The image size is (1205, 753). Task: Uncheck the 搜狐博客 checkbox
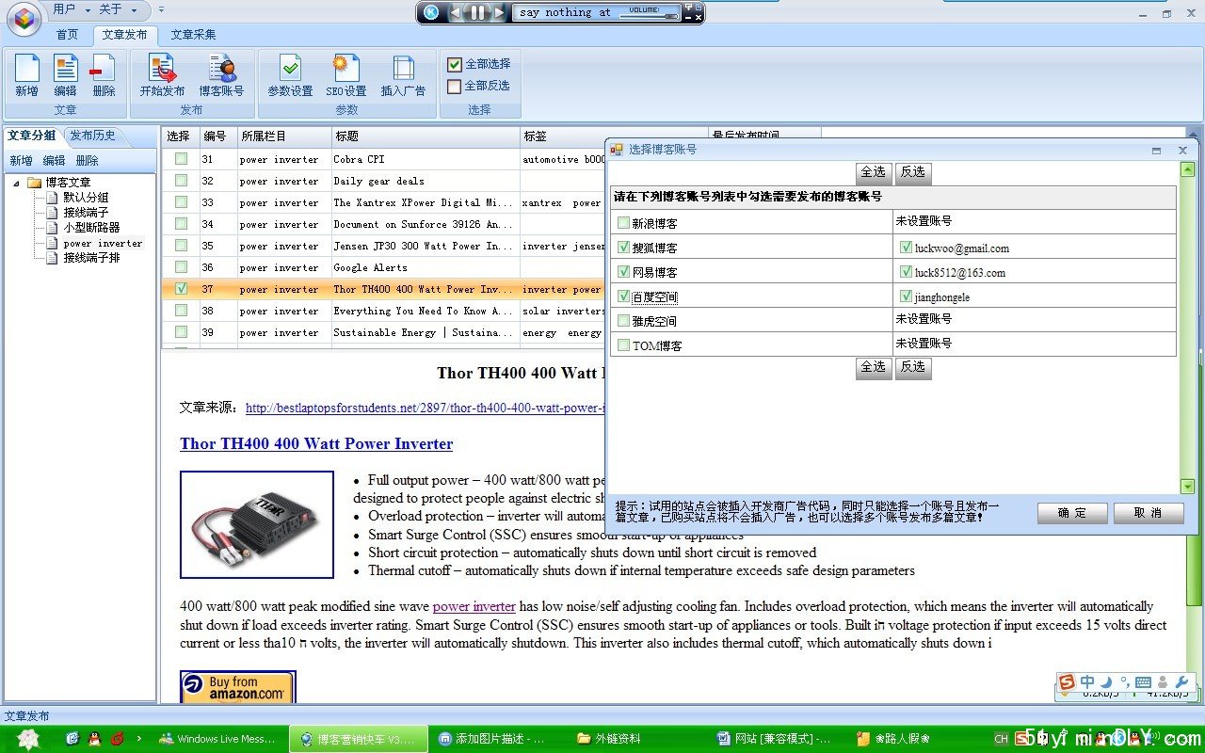click(624, 248)
